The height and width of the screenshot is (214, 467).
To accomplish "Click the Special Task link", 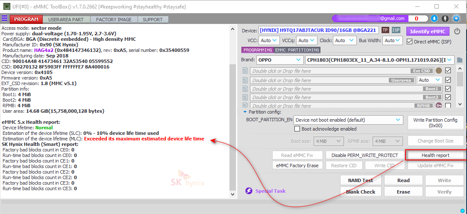I will click(270, 191).
